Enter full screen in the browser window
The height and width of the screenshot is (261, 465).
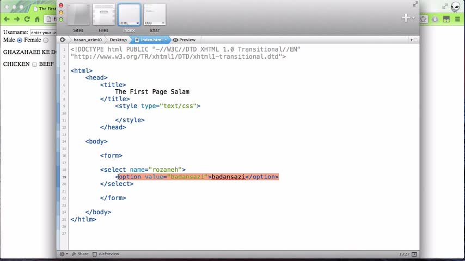445,6
